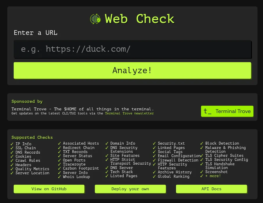This screenshot has height=203, width=263.
Task: Click the checkmark next to Screenshot
Action: 202,172
